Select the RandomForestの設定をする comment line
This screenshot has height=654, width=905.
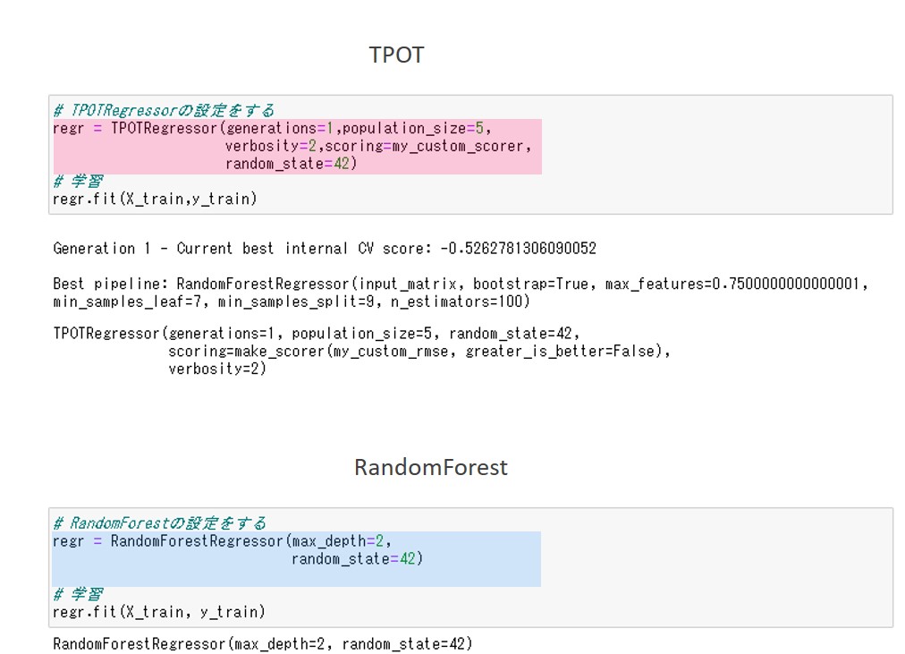(x=159, y=523)
